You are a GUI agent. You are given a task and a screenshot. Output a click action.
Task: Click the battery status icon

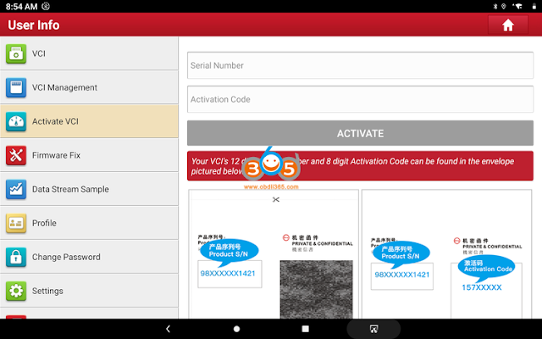pos(534,6)
